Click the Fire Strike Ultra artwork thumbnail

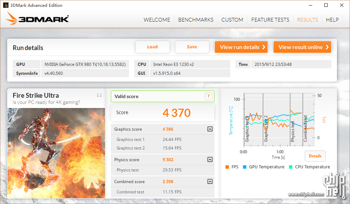56,153
